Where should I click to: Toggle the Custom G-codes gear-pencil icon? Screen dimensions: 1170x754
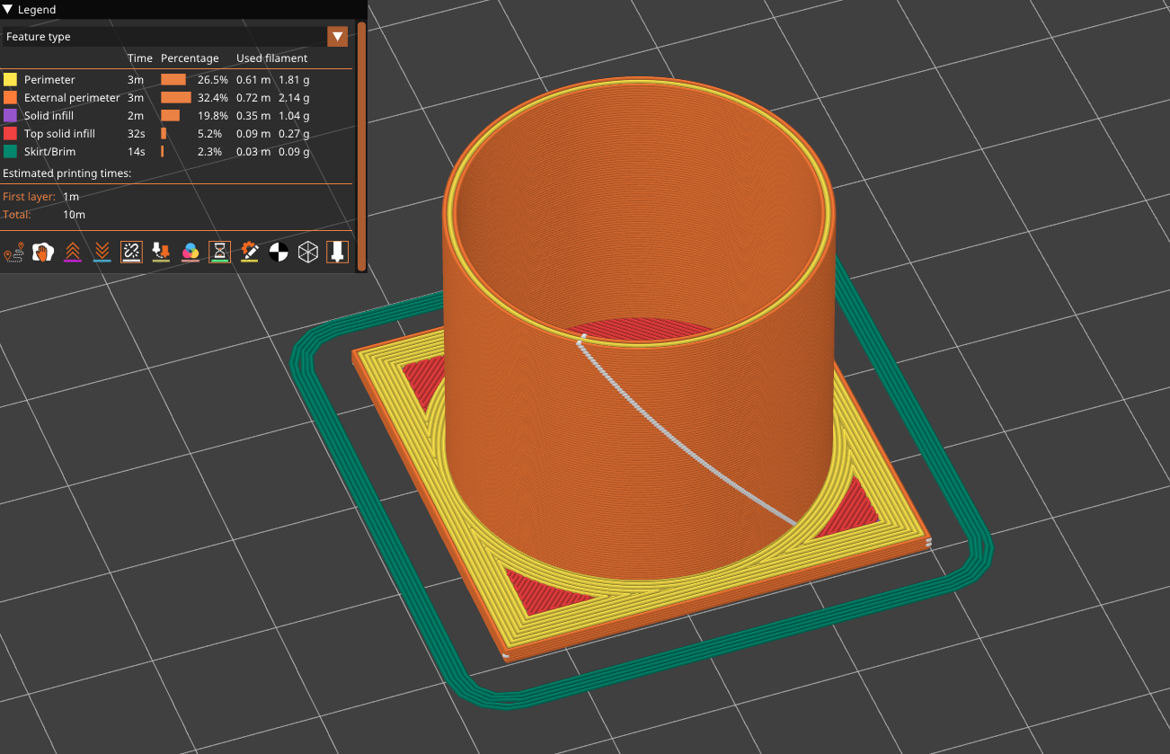(x=249, y=253)
